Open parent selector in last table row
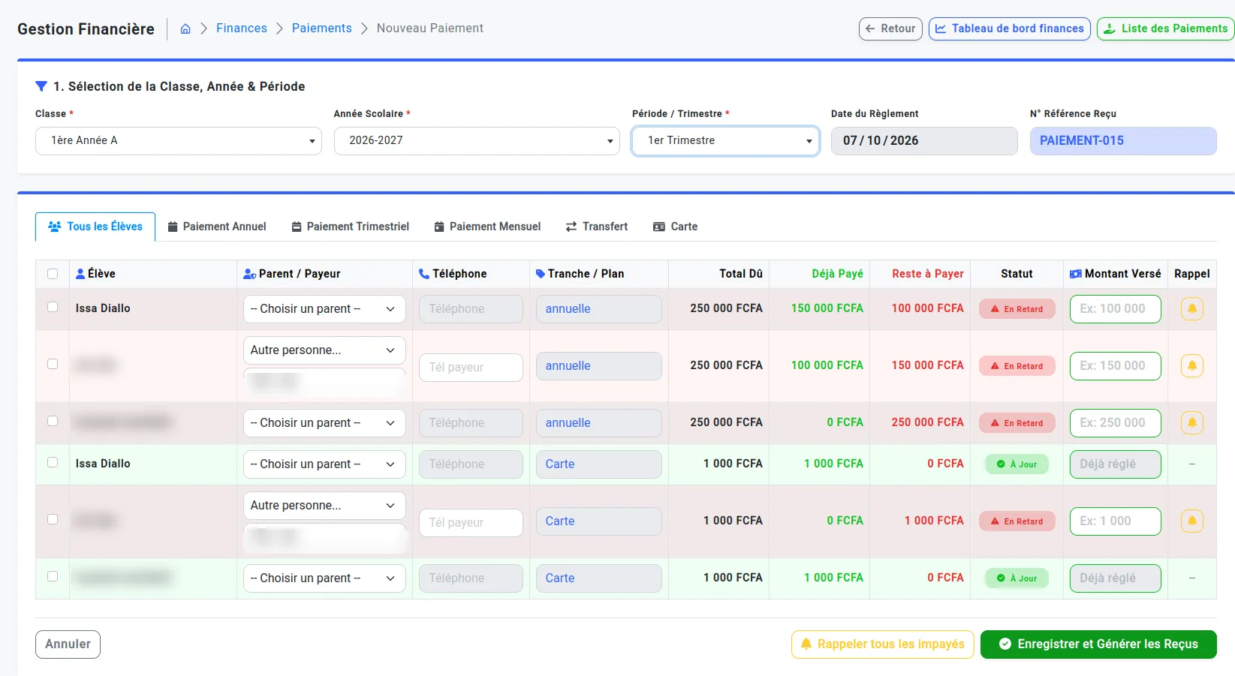The image size is (1235, 676). coord(324,578)
